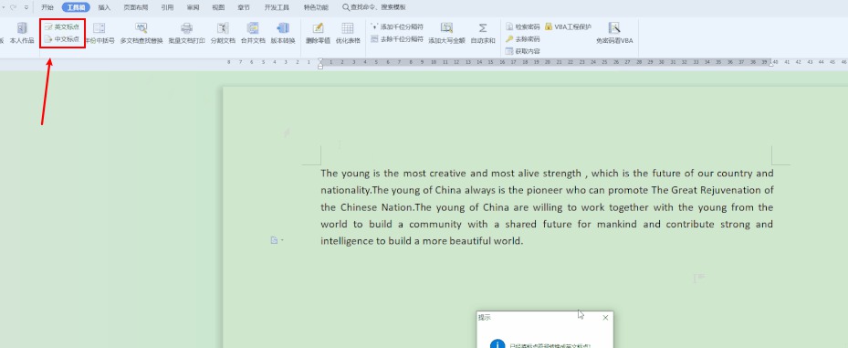This screenshot has height=348, width=848.
Task: Switch to the 开始 (Home) tab
Action: click(47, 7)
